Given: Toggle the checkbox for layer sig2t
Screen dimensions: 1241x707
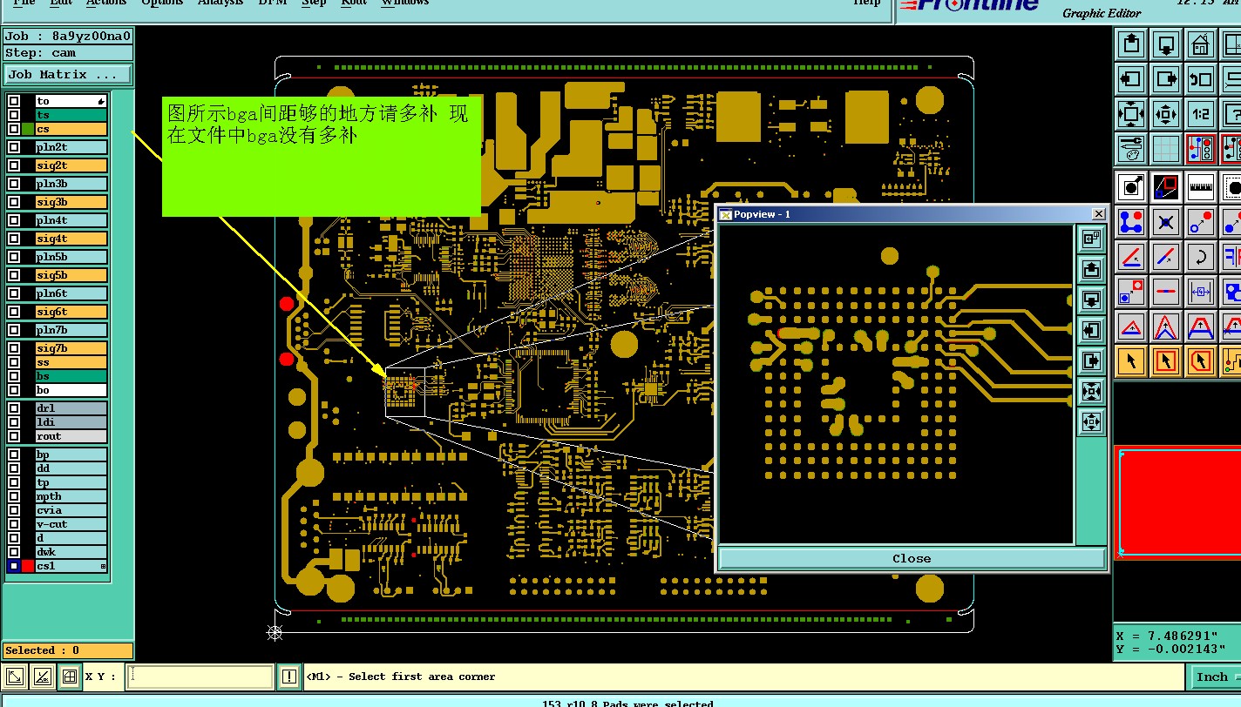Looking at the screenshot, I should click(x=14, y=165).
